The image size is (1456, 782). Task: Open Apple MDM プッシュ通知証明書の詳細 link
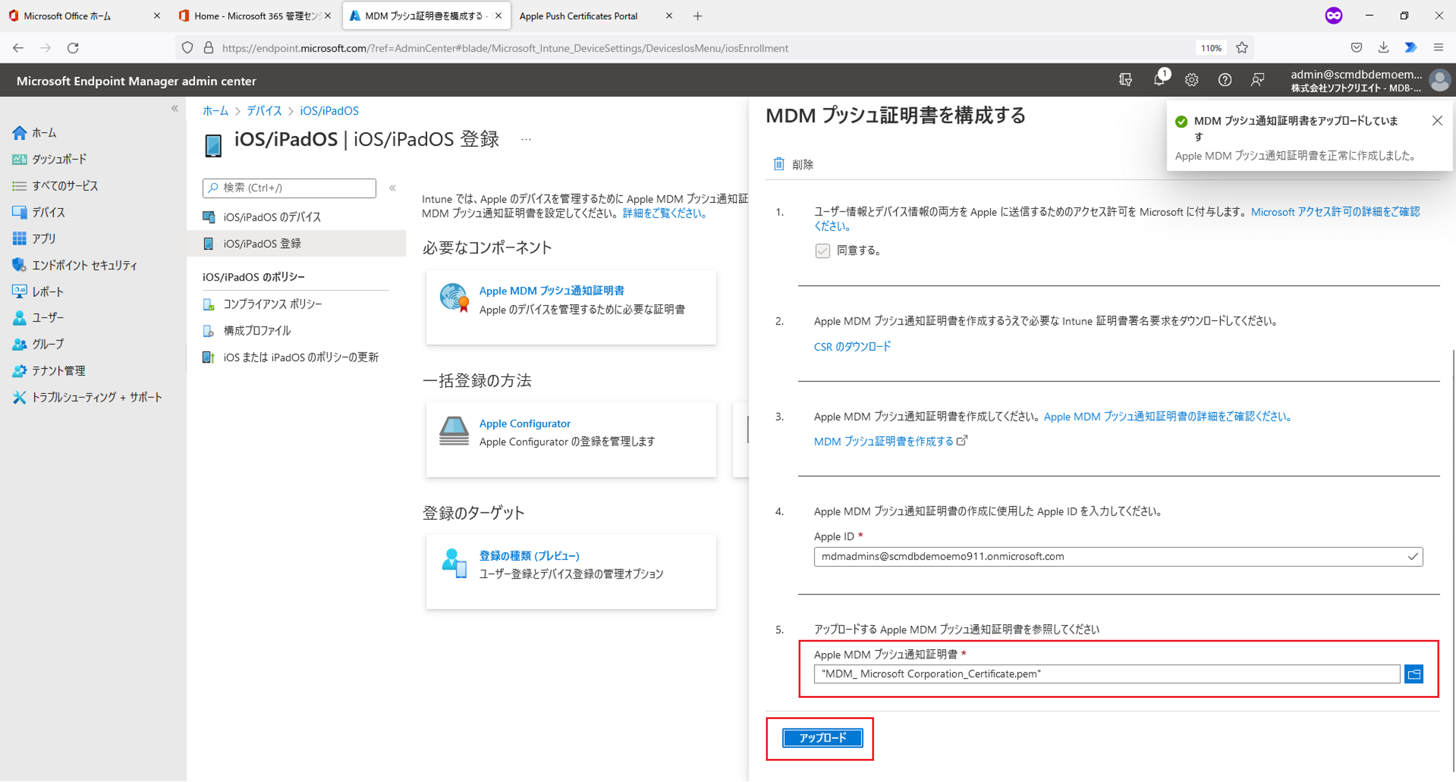coord(1168,417)
